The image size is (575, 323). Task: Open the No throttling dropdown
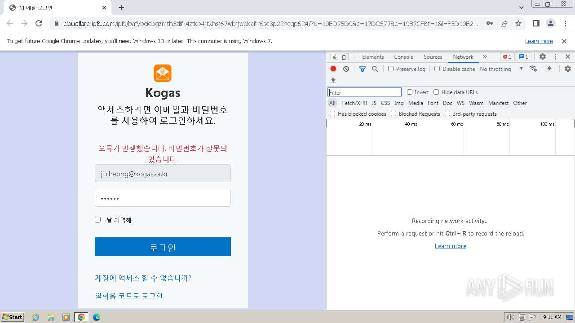(x=501, y=69)
